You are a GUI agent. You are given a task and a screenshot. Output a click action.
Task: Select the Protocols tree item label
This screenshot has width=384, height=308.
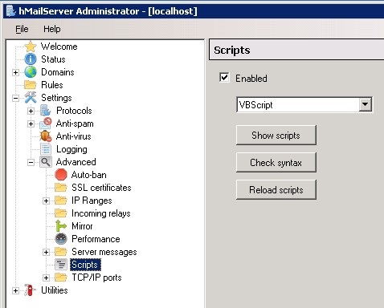point(74,111)
